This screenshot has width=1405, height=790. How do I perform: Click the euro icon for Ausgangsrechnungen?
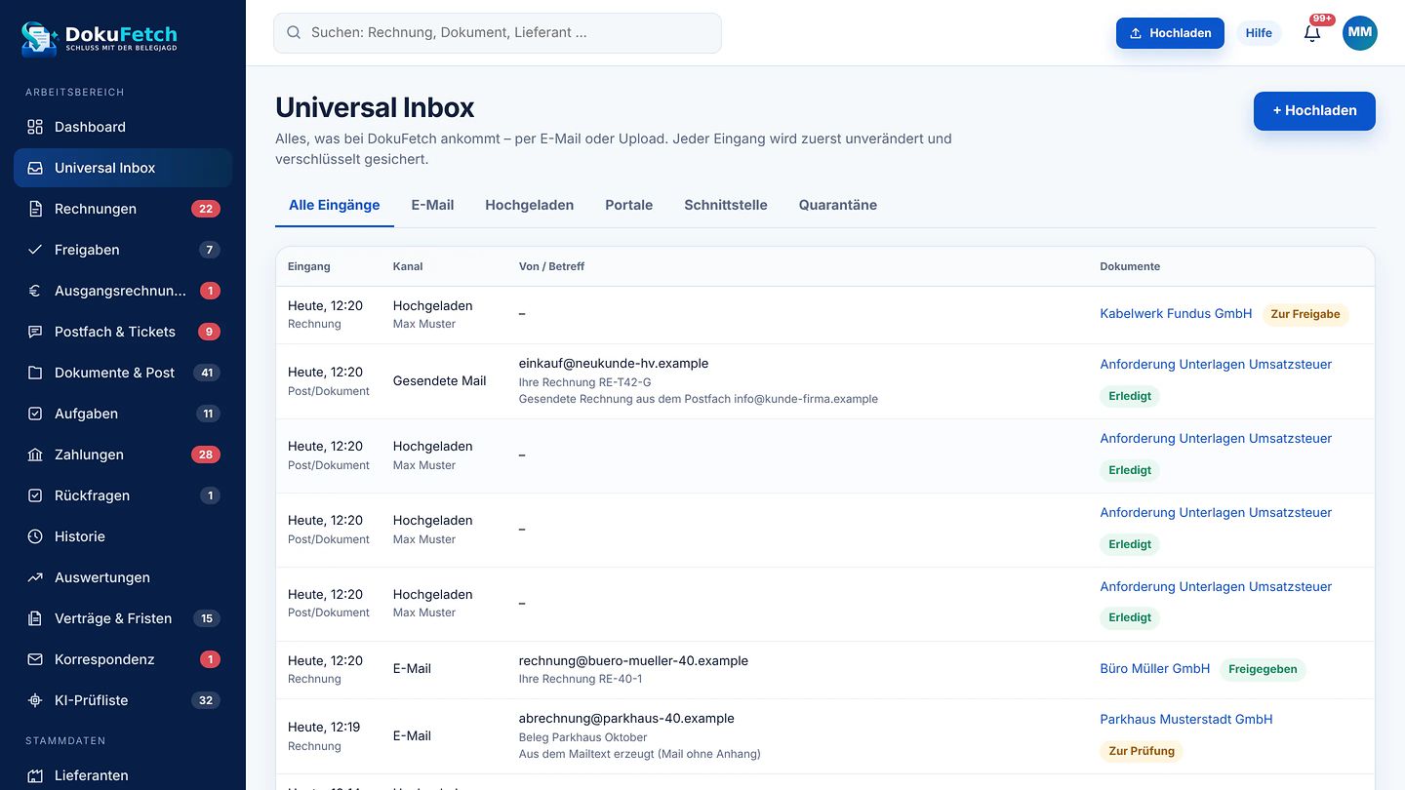[x=35, y=291]
